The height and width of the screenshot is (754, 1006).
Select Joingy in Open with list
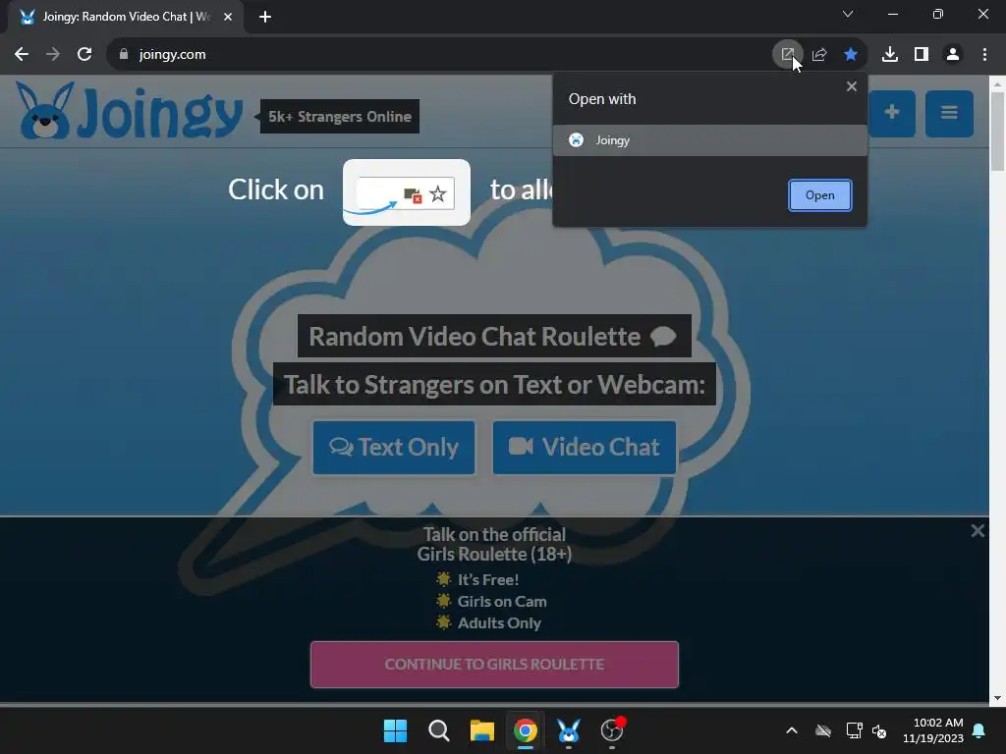pyautogui.click(x=709, y=139)
